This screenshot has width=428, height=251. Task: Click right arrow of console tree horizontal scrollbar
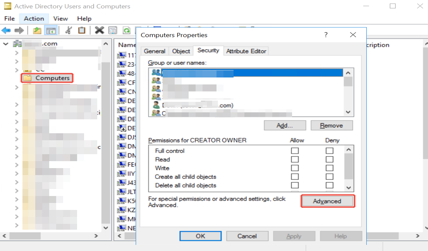point(96,236)
